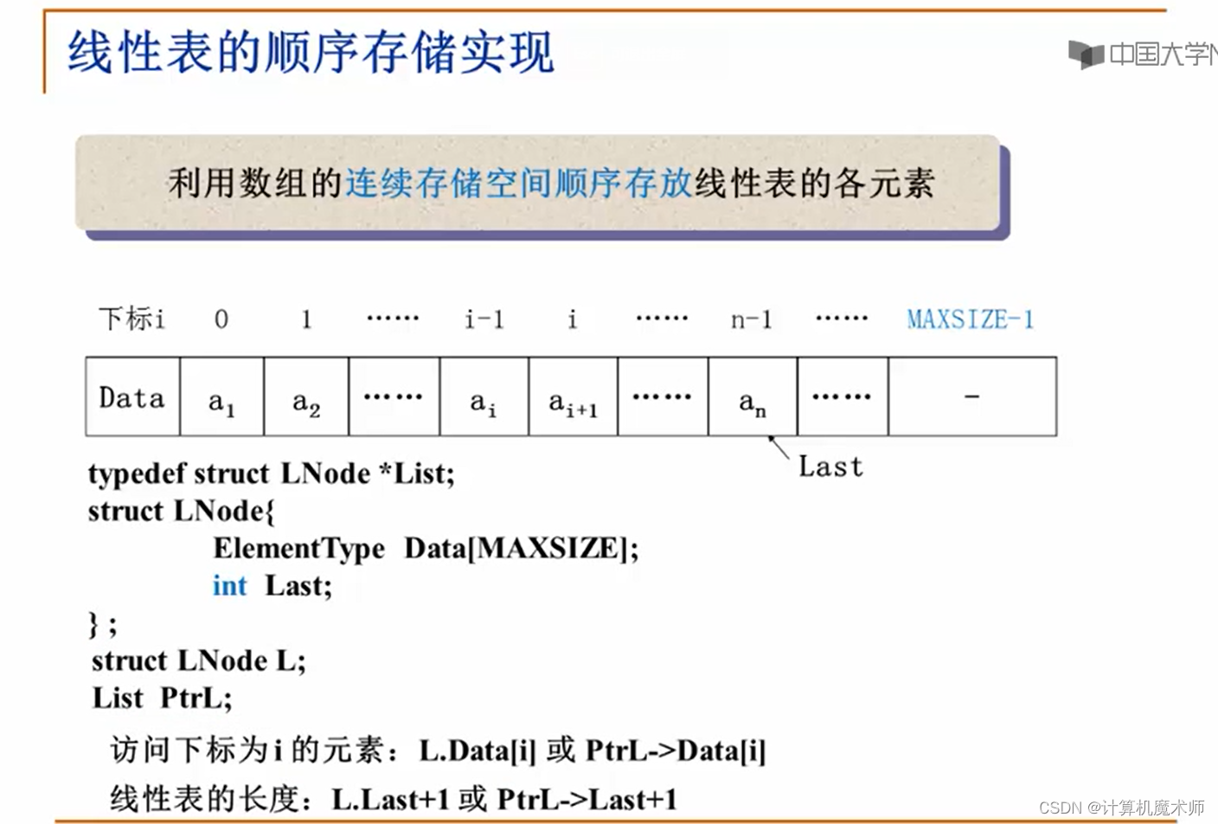The image size is (1218, 824).
Task: Click the slide title 线性表的顺序存储实现
Action: pos(311,52)
